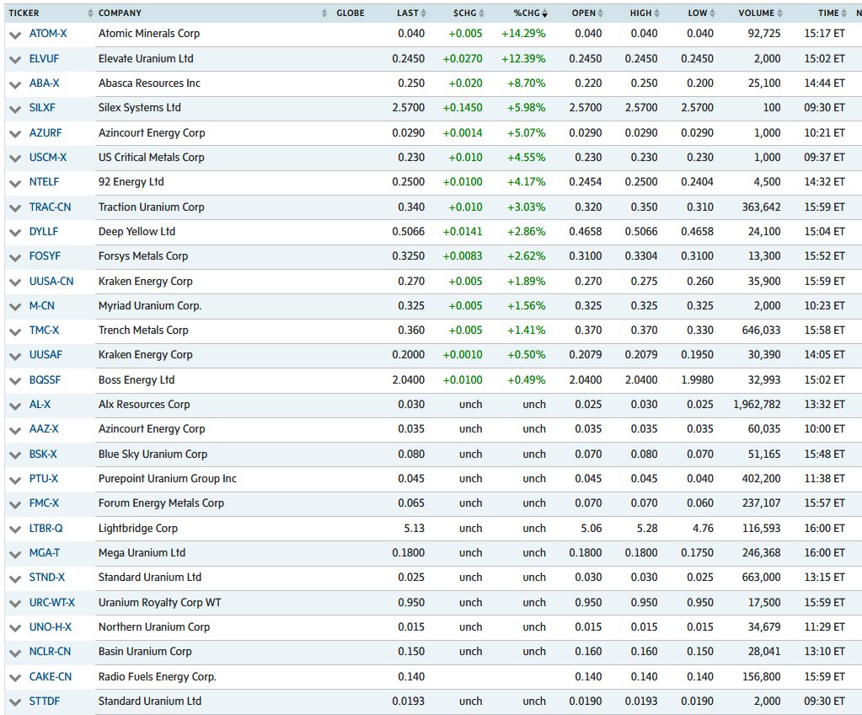Sort by LOW column arrows

point(713,13)
